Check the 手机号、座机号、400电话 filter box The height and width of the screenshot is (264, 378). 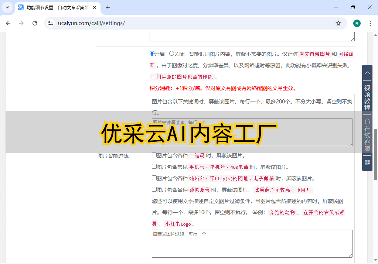tap(154, 167)
